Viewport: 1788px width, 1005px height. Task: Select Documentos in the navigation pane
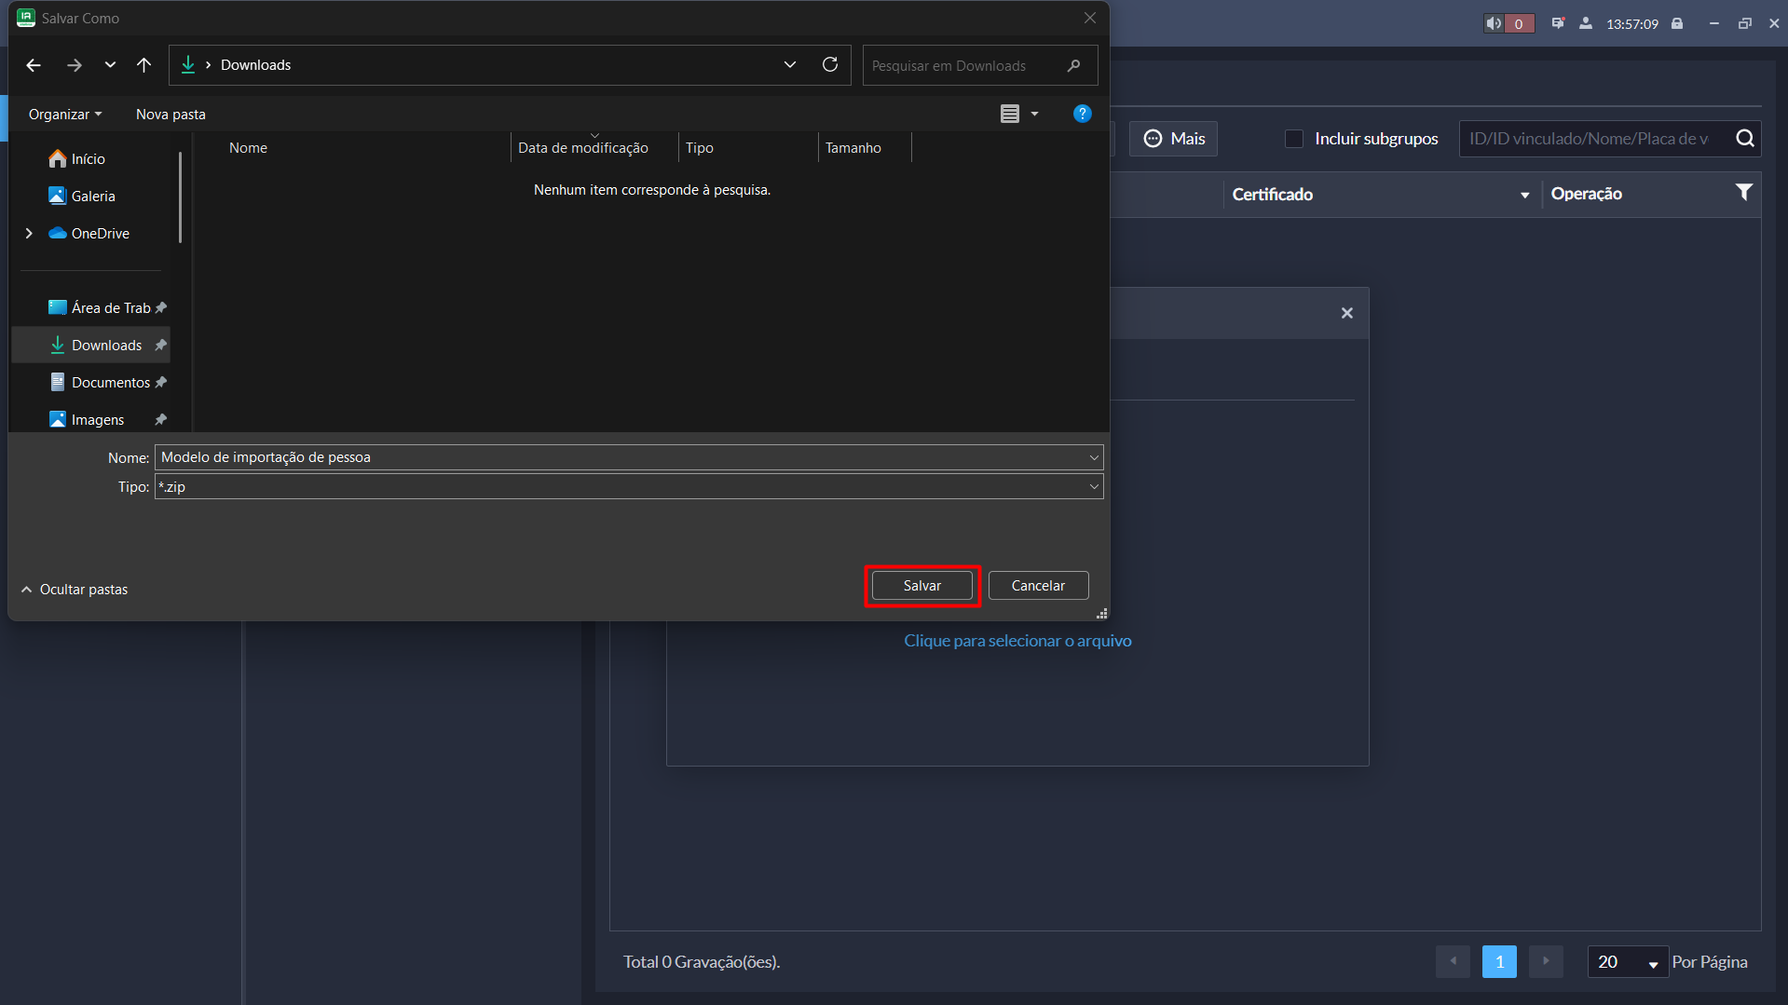click(110, 383)
